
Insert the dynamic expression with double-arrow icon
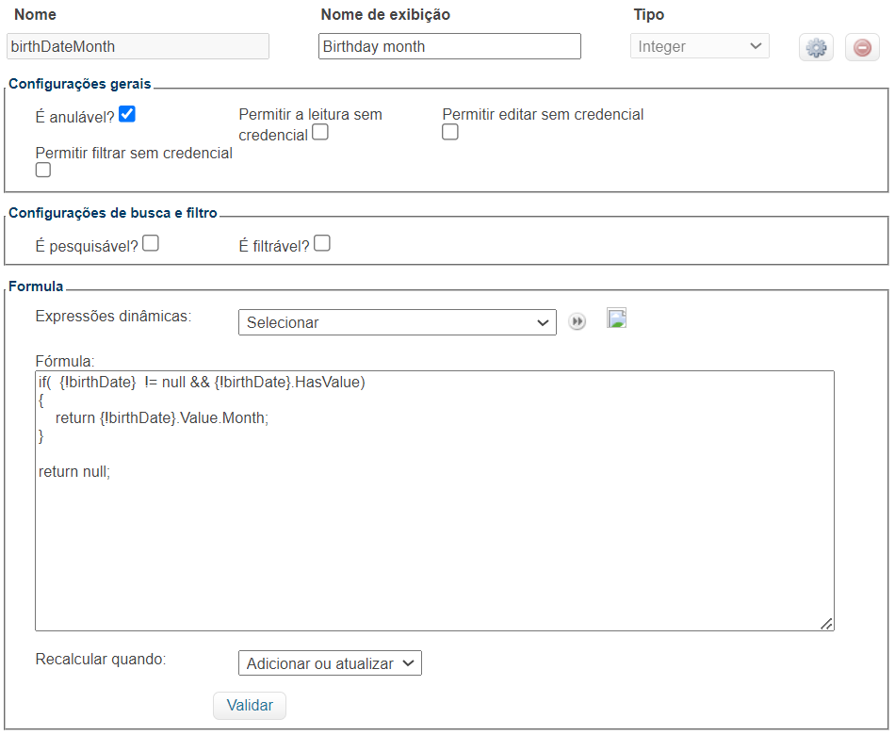coord(578,322)
